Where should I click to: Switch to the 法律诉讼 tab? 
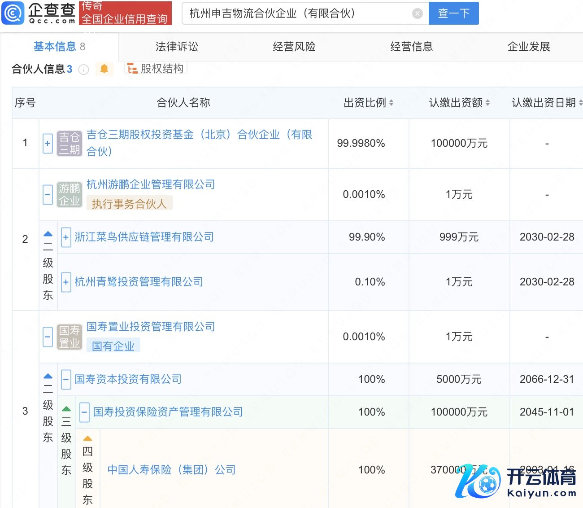pos(177,47)
